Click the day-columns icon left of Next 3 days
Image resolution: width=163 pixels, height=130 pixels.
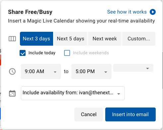tap(12, 39)
